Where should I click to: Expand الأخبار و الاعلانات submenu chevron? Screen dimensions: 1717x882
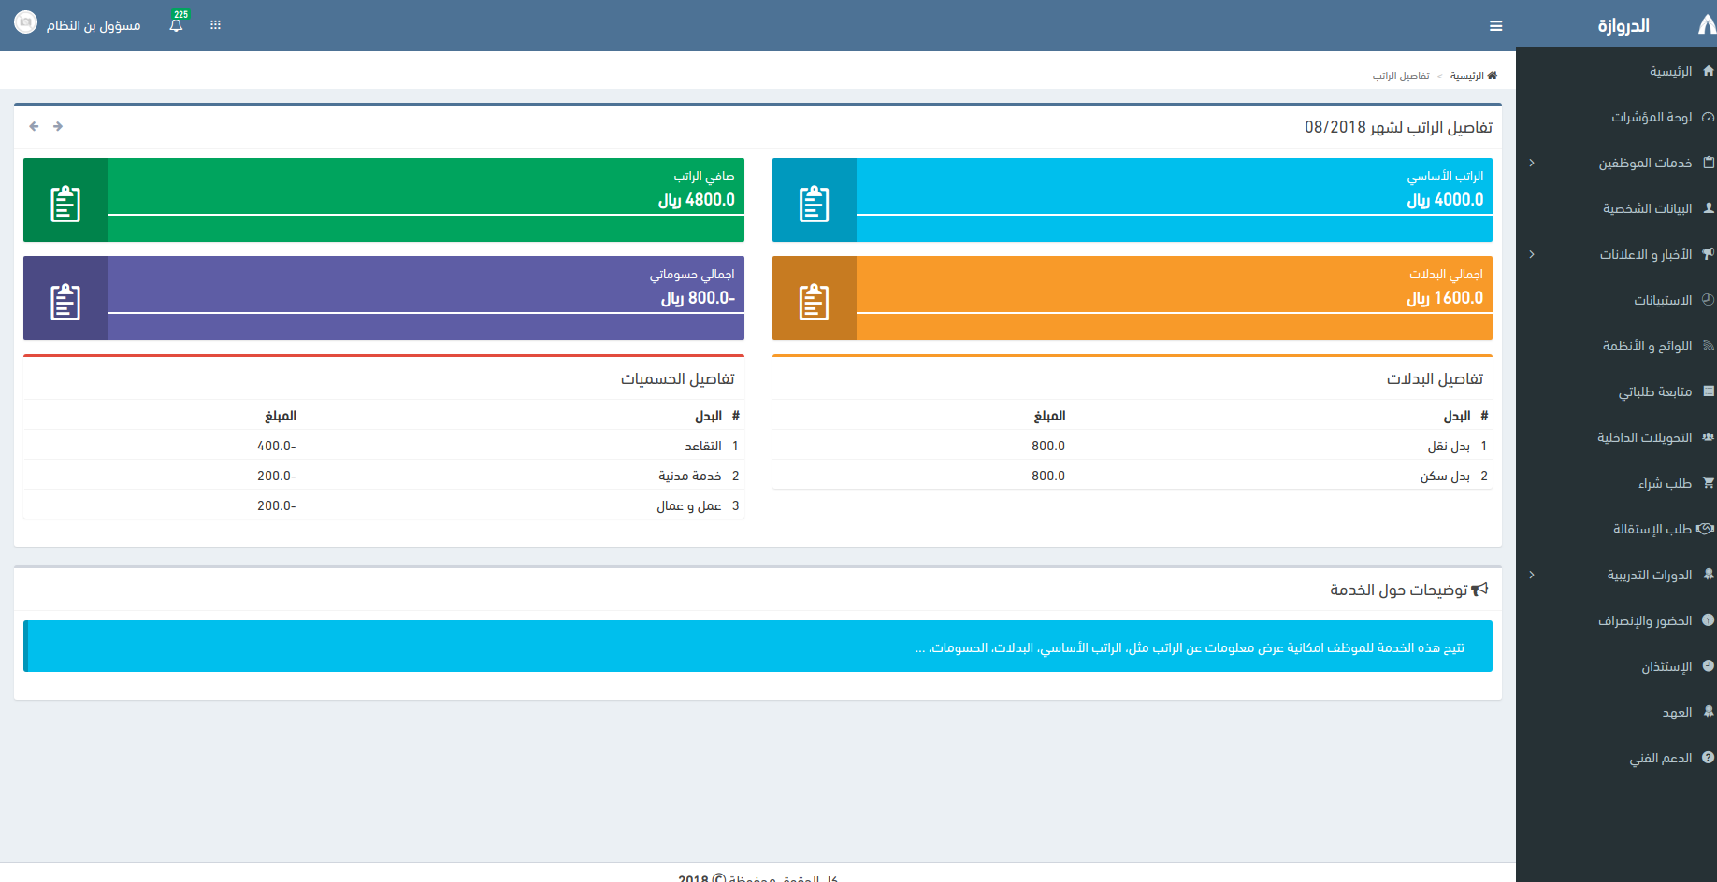1532,254
